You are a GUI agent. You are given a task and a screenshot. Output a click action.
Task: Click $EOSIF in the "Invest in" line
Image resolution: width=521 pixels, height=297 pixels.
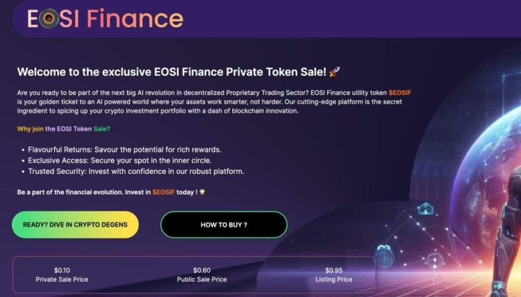click(163, 192)
